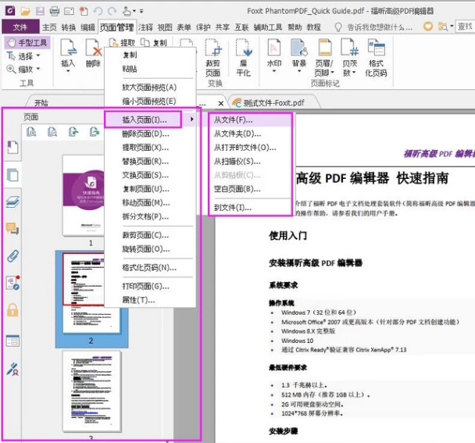
Task: Choose 从文件夹(D)... in the submenu
Action: (x=250, y=134)
